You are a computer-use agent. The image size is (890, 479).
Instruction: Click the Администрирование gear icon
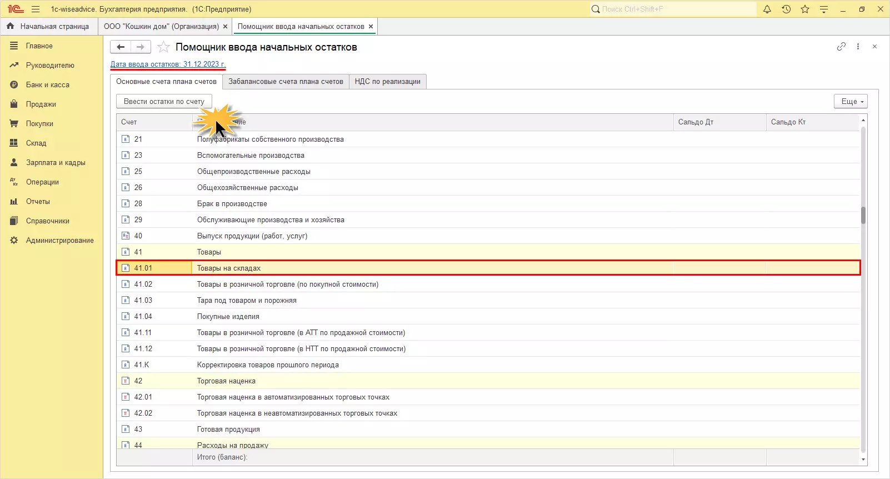pos(14,241)
